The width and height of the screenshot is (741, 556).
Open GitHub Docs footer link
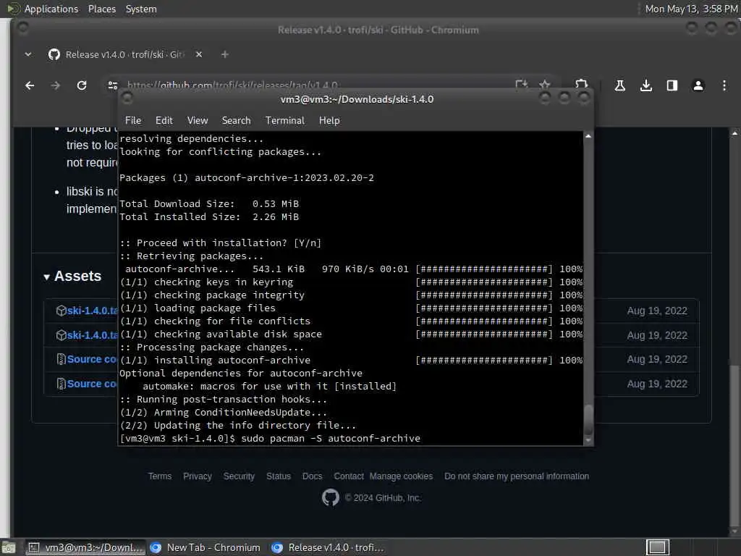pyautogui.click(x=312, y=476)
